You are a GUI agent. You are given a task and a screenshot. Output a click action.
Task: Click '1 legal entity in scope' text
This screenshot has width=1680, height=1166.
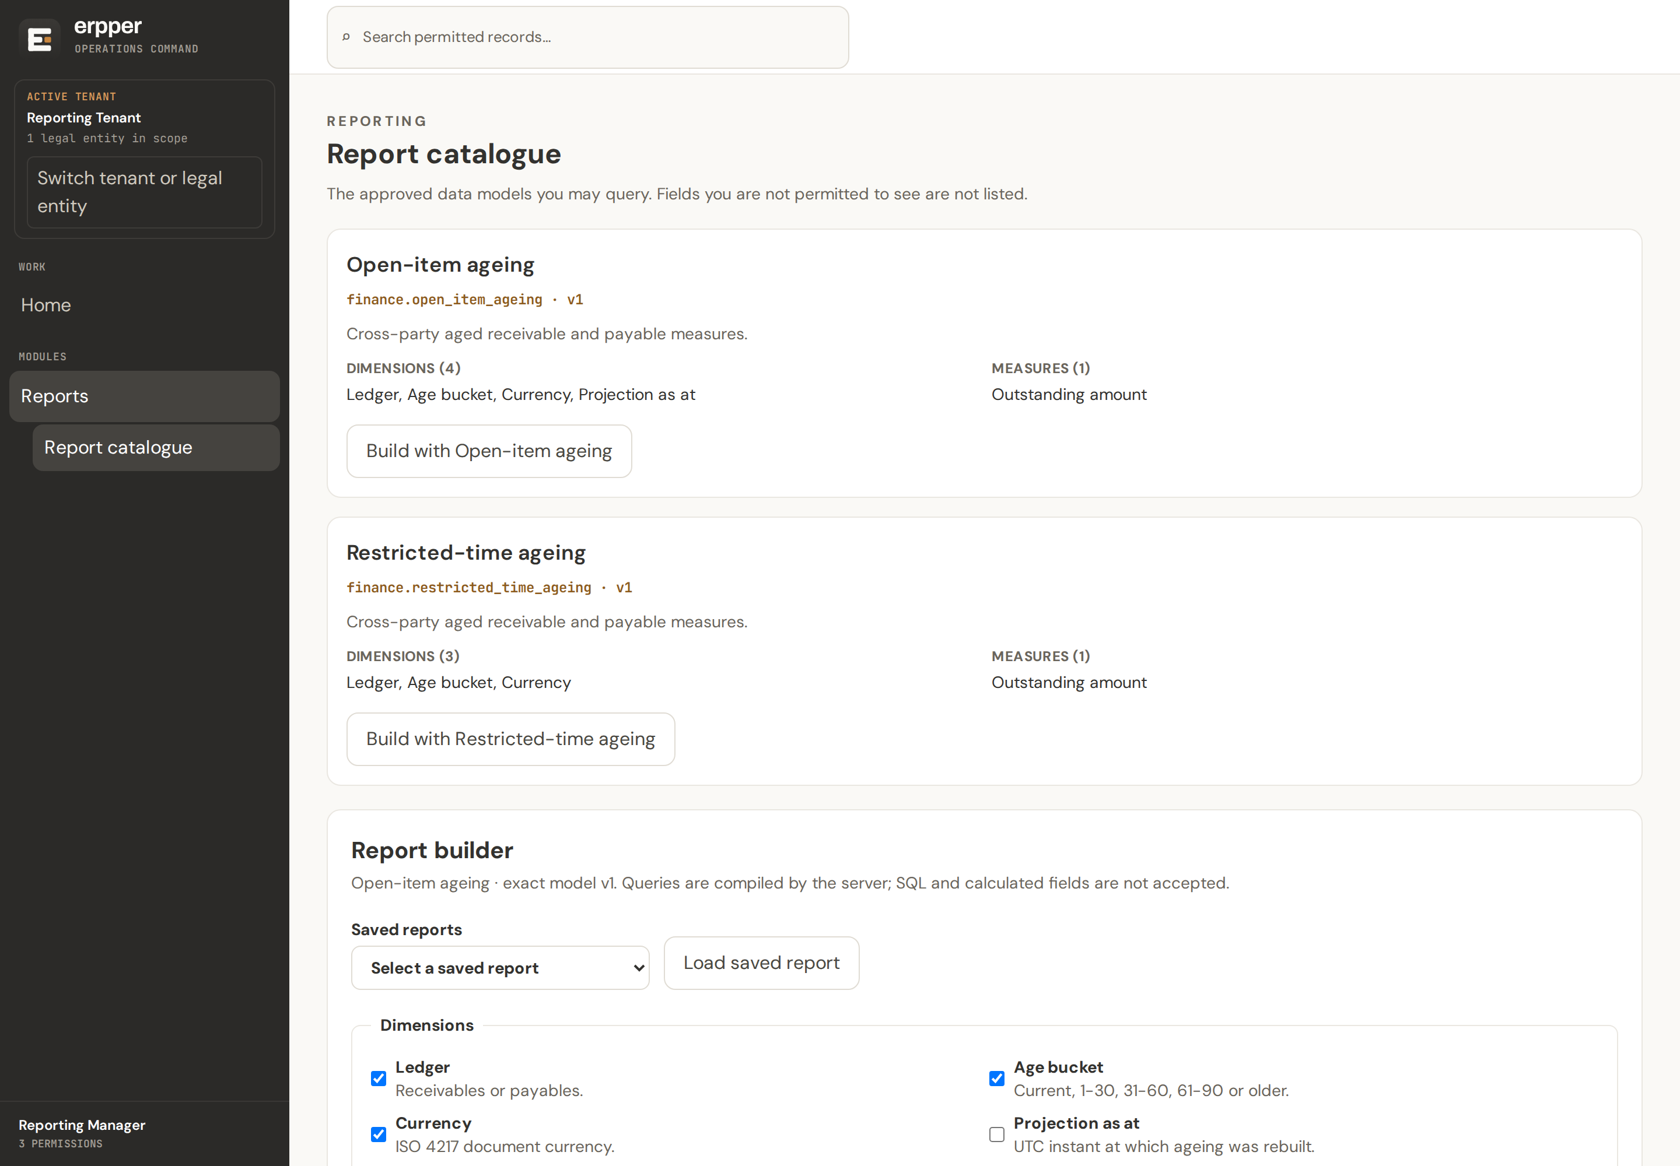107,138
